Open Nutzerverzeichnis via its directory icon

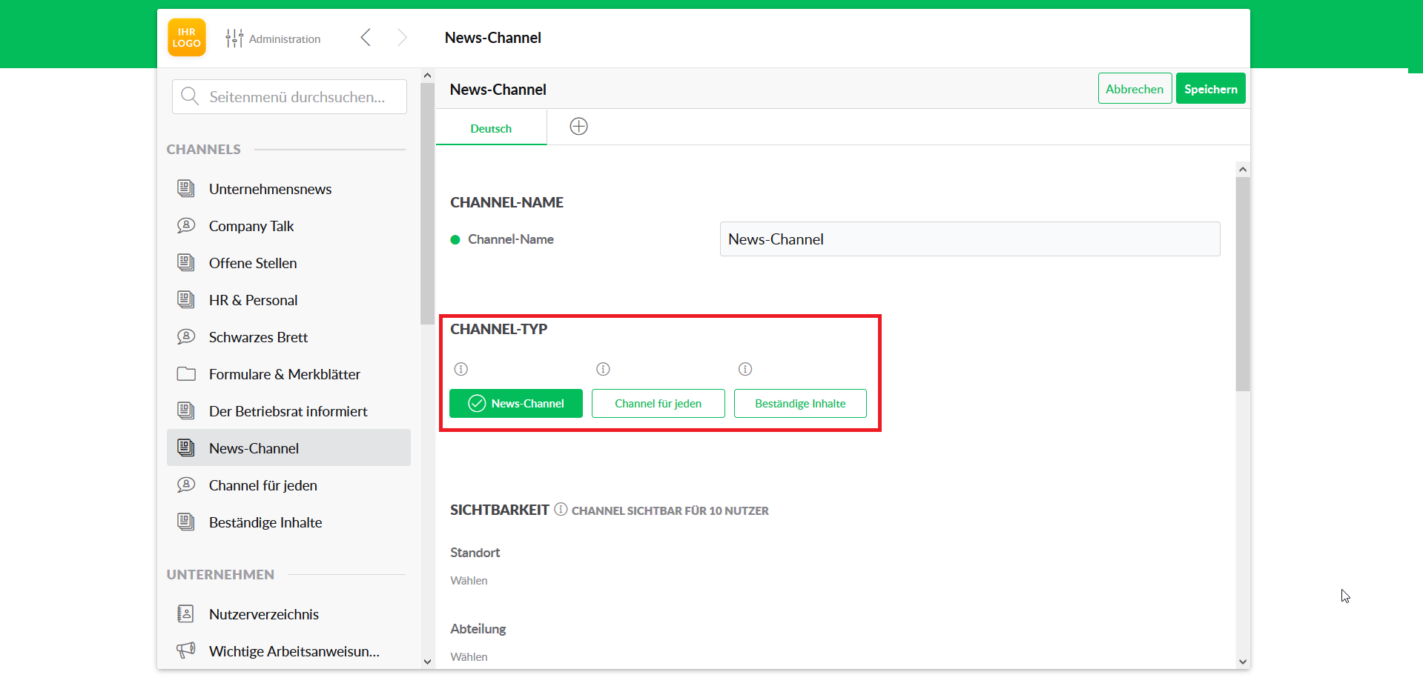pyautogui.click(x=185, y=613)
